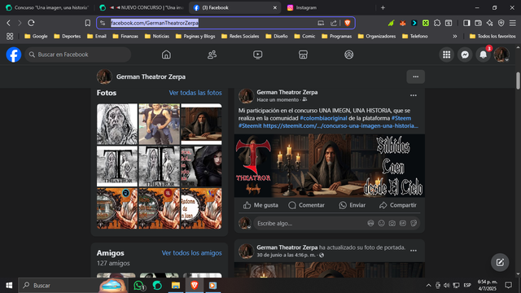Open browser hamburger main menu

pyautogui.click(x=513, y=23)
